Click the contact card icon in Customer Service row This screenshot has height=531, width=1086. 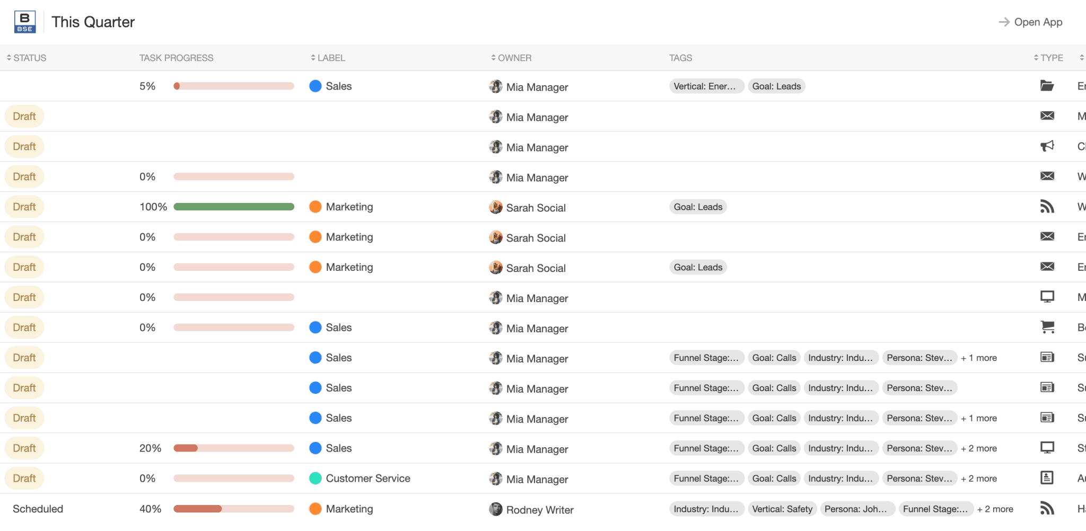tap(1047, 478)
